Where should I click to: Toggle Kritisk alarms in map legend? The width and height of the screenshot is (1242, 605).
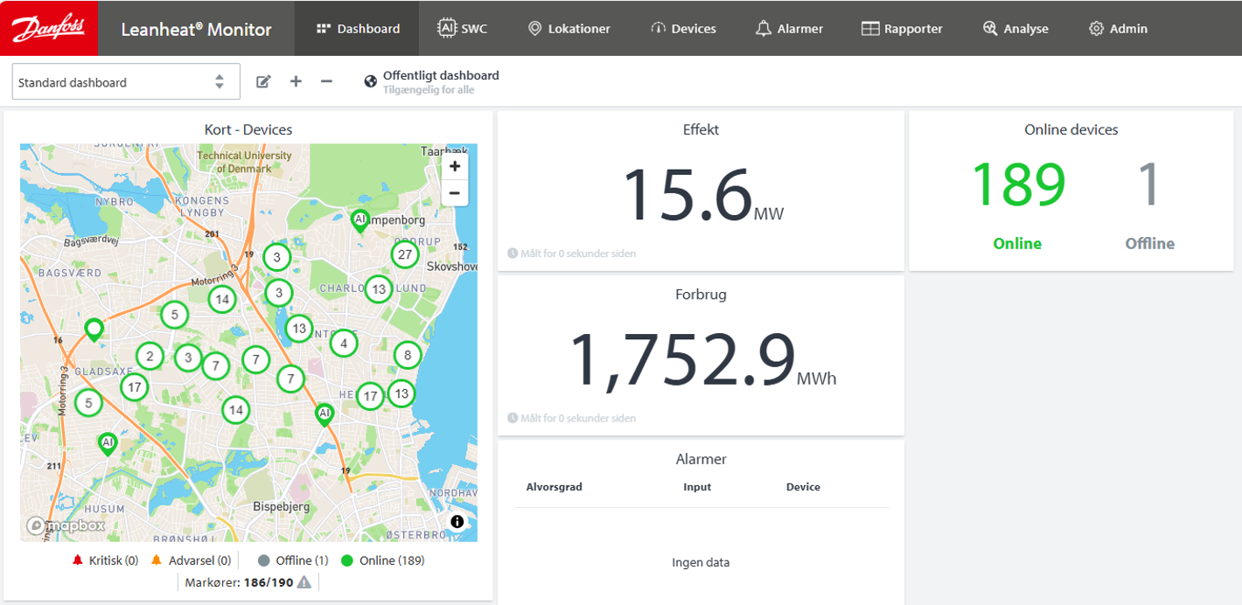point(105,560)
